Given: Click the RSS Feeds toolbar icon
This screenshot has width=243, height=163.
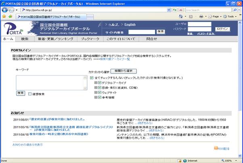Looking at the screenshot, I should (x=191, y=16).
